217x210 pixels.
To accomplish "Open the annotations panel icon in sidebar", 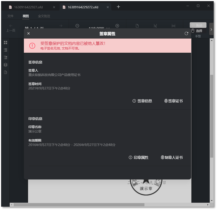I will 6,57.
